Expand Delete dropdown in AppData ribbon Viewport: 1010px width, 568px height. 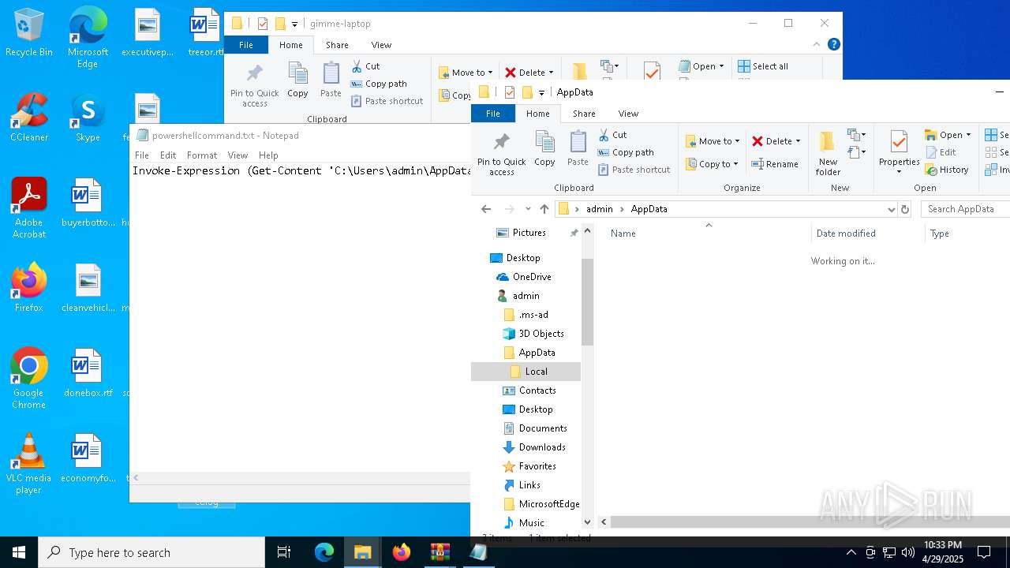click(798, 141)
